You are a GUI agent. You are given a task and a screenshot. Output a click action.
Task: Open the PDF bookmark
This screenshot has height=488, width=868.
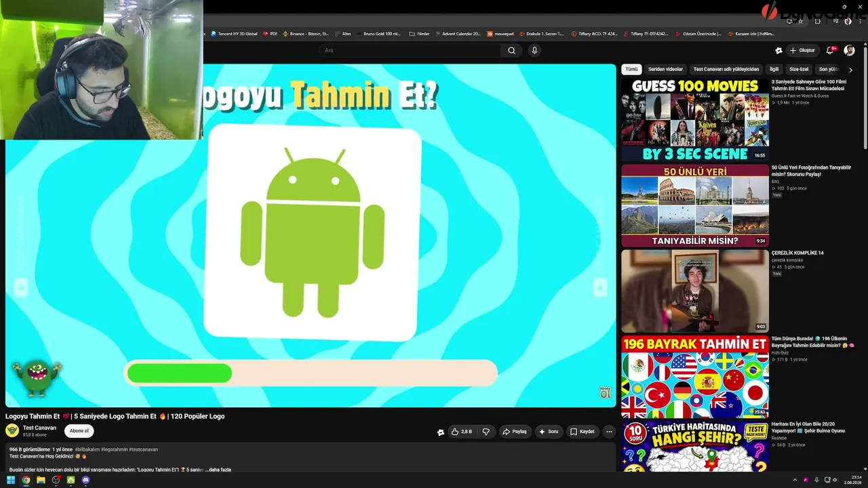(270, 33)
